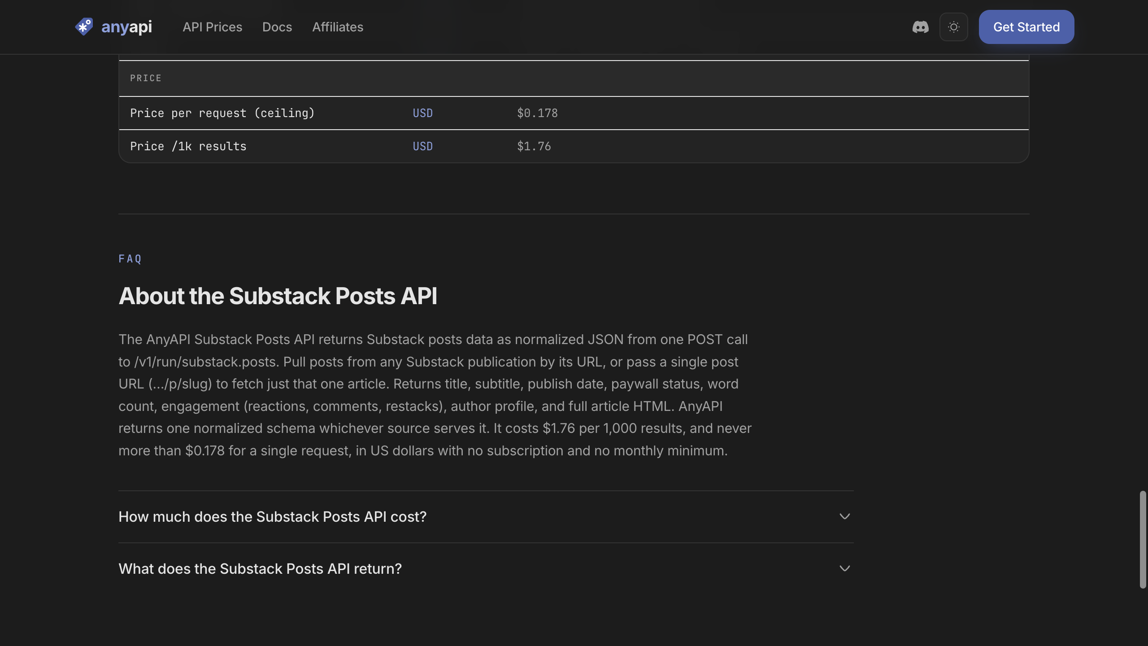Expand 'What does the Substack Posts API return?'
The width and height of the screenshot is (1148, 646).
coord(486,569)
